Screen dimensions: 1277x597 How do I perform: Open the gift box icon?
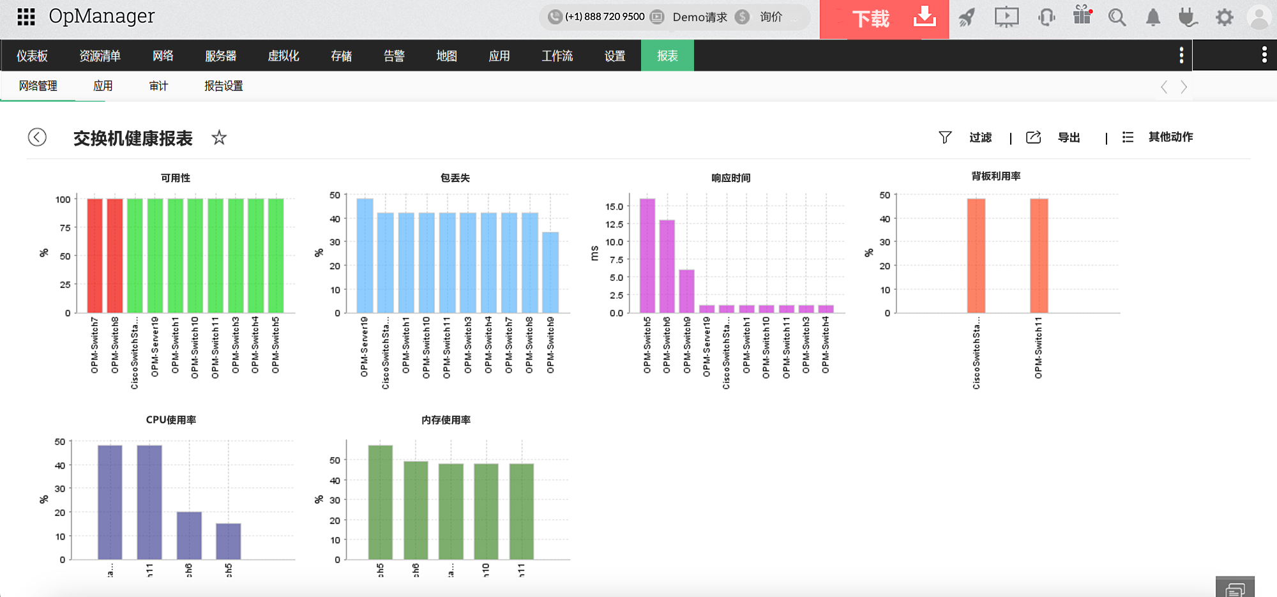(x=1082, y=15)
